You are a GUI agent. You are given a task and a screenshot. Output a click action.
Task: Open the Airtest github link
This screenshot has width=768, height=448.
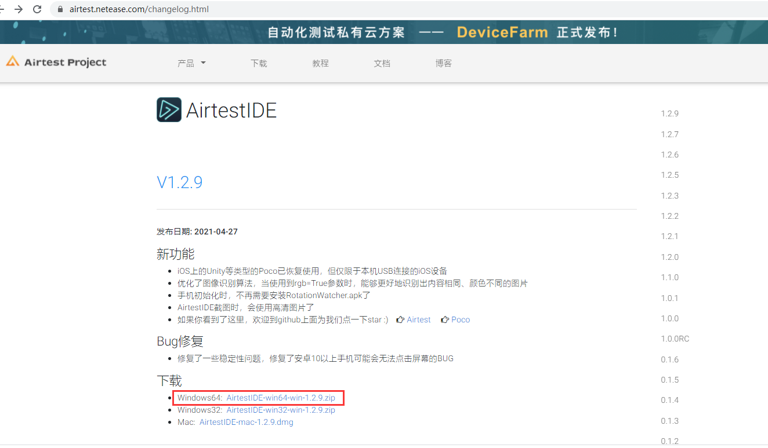[419, 320]
